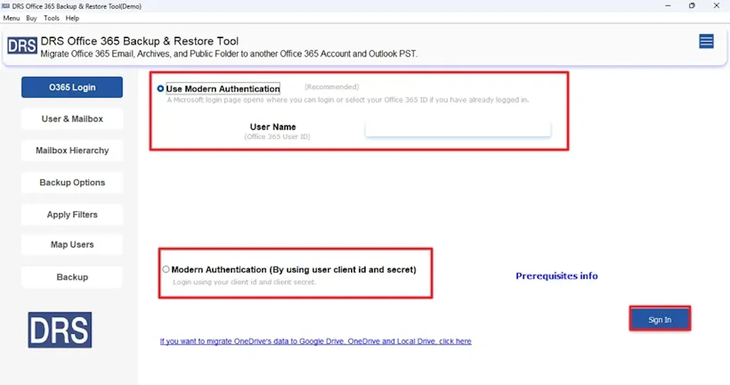Minimize the application window
The height and width of the screenshot is (385, 730).
point(668,6)
